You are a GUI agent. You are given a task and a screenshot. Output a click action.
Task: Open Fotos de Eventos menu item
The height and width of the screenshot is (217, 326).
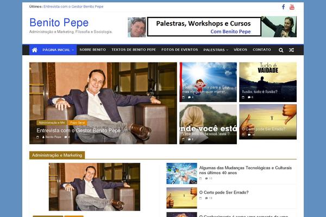180,50
